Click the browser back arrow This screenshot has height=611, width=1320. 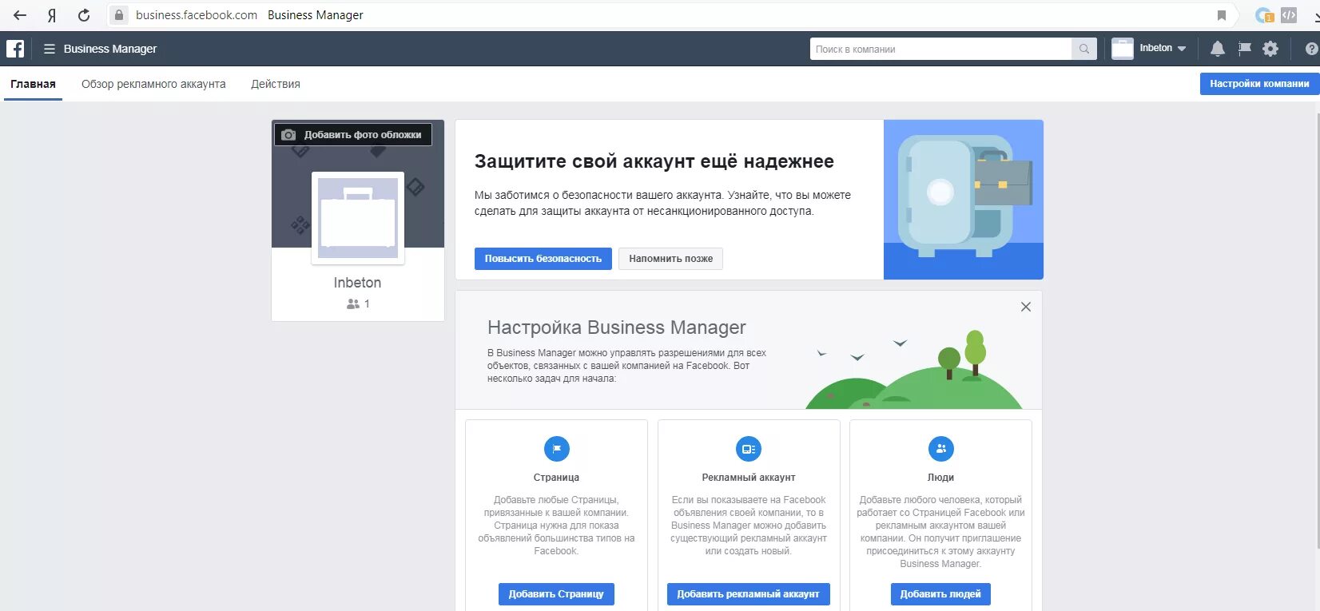click(20, 15)
